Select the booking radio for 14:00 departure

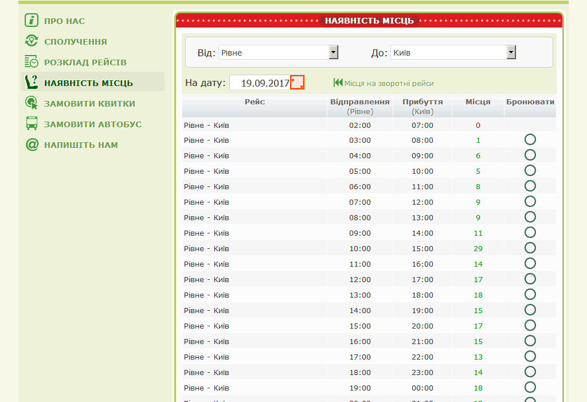tap(530, 310)
